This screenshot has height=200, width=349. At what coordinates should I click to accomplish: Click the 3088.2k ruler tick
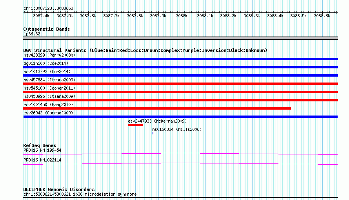[228, 16]
